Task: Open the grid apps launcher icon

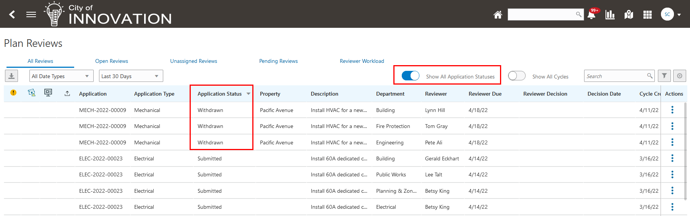Action: 648,15
